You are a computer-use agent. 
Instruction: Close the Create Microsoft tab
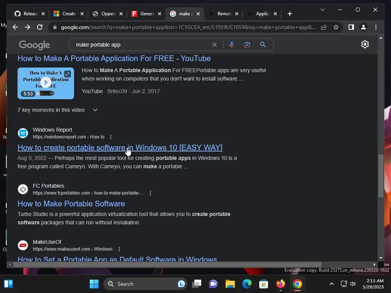(82, 14)
